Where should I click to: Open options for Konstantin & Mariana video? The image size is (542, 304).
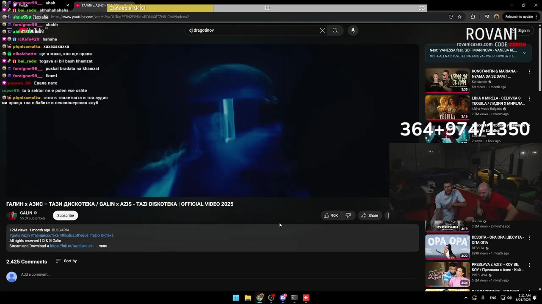pyautogui.click(x=529, y=72)
